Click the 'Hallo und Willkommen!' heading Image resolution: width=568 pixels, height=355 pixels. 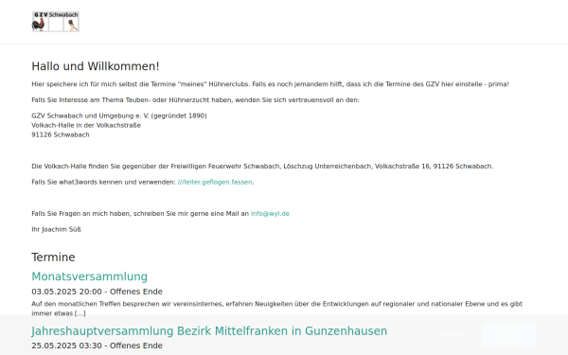coord(96,66)
